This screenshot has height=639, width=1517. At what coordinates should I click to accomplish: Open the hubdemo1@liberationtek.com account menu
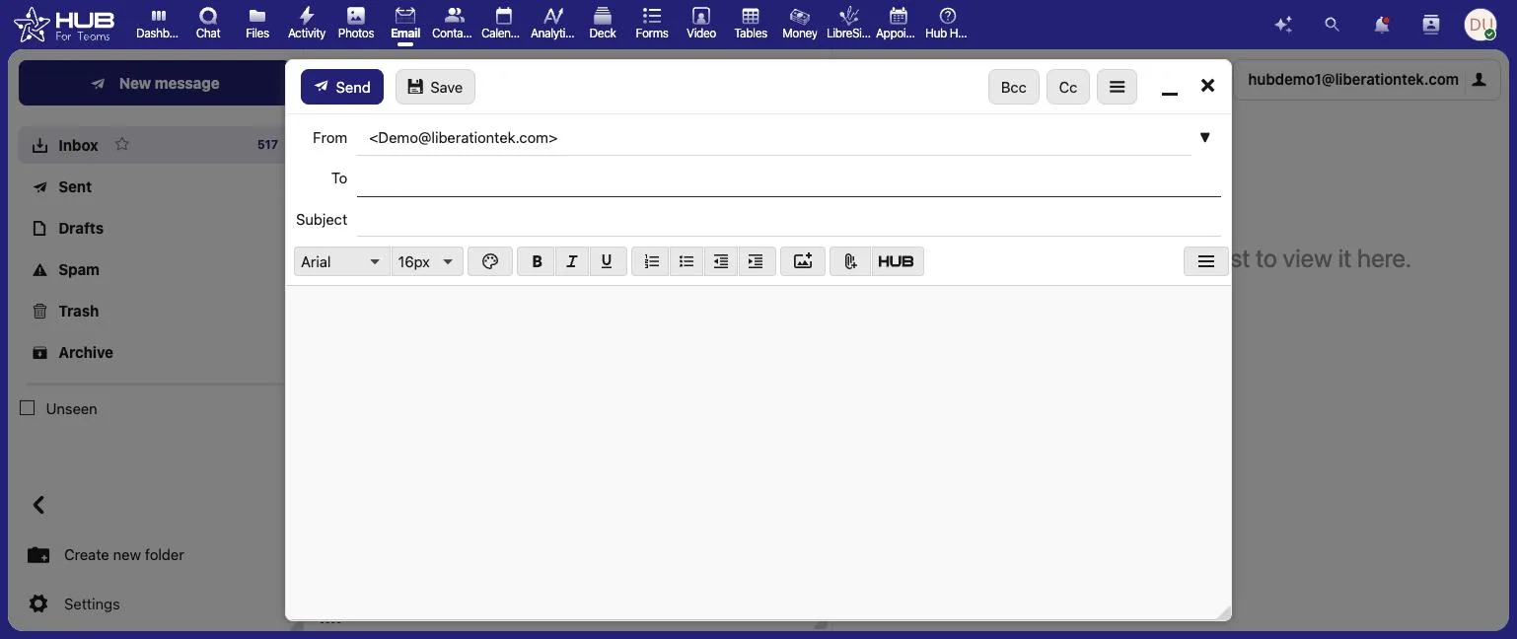click(x=1366, y=80)
